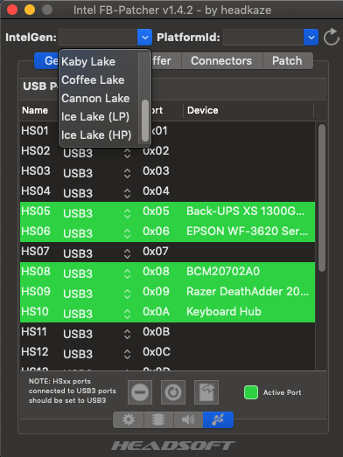The height and width of the screenshot is (457, 343).
Task: Click the reset ports circular icon
Action: click(x=173, y=392)
